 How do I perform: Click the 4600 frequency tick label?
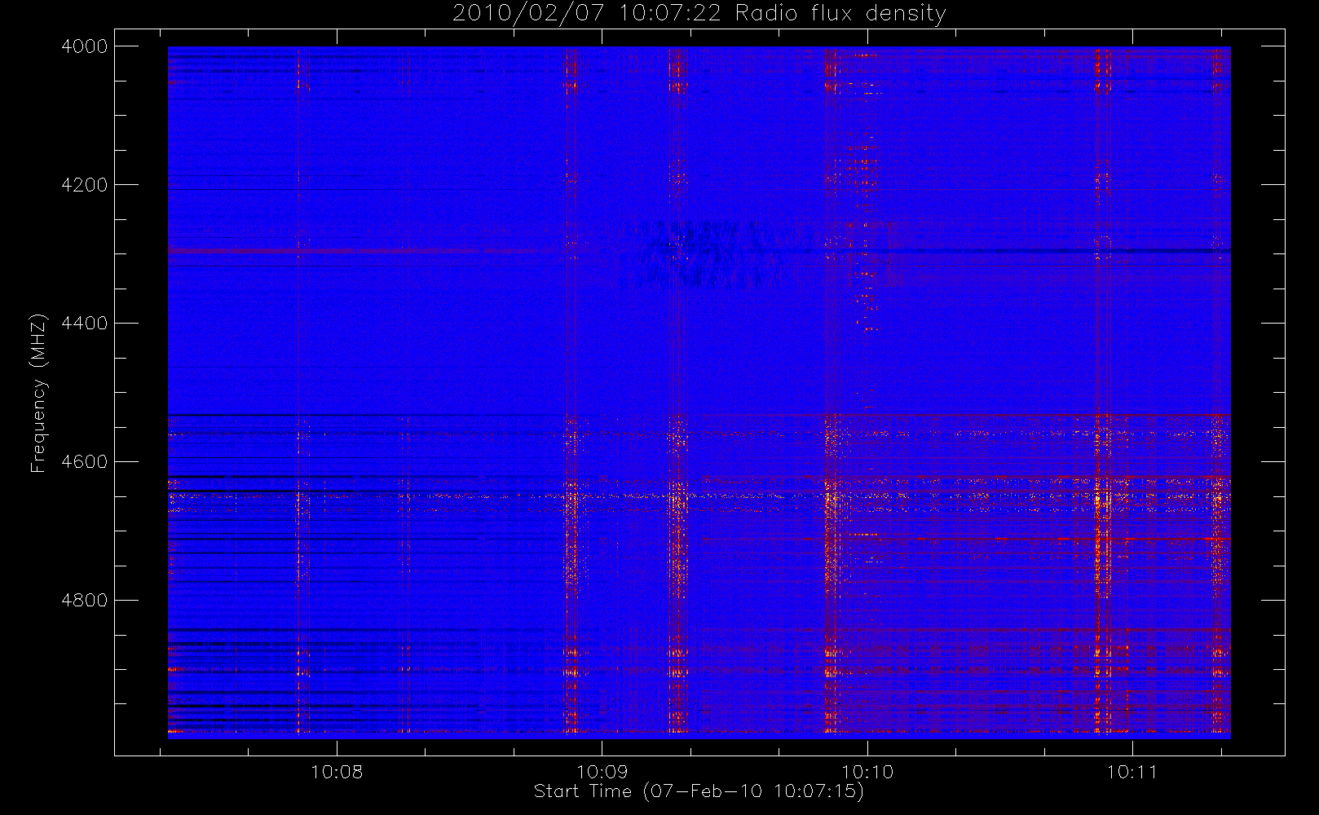[x=85, y=462]
